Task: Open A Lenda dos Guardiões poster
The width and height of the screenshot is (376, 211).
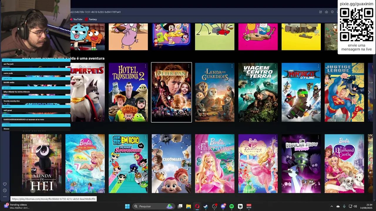Action: pyautogui.click(x=215, y=92)
